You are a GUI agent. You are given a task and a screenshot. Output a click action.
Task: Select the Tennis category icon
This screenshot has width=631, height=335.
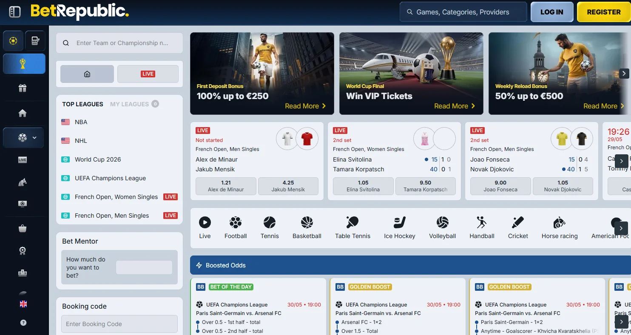click(270, 227)
